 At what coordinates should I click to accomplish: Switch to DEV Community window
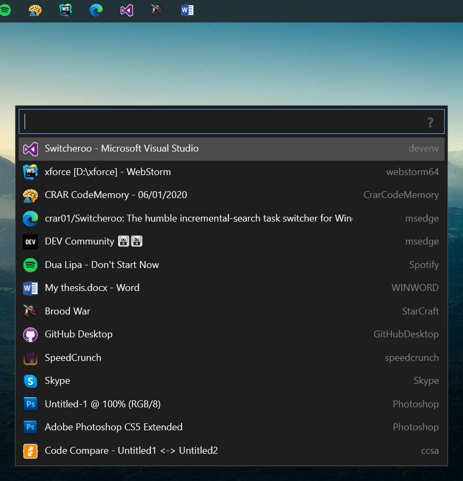pos(232,242)
